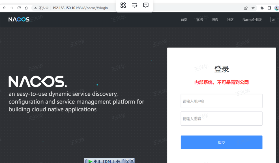This screenshot has width=279, height=163.
Task: Open the 首页 navigation item
Action: tap(184, 20)
